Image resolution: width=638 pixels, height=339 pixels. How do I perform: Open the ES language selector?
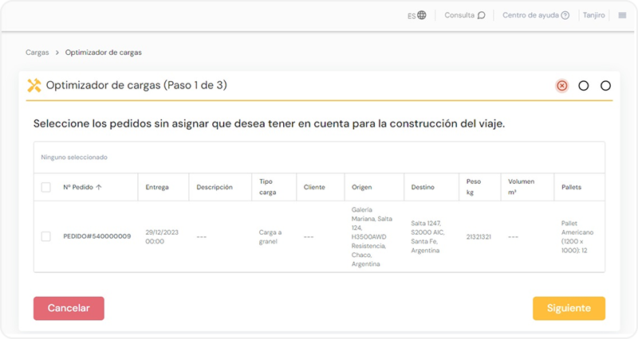click(411, 15)
